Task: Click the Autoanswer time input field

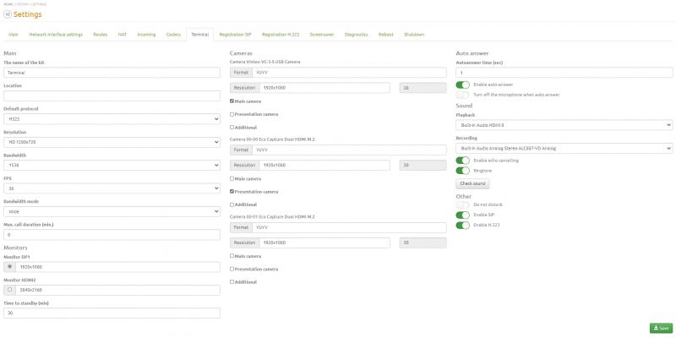Action: coord(564,73)
